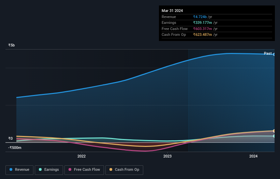Click the Revenue row label in tooltip

click(168, 17)
